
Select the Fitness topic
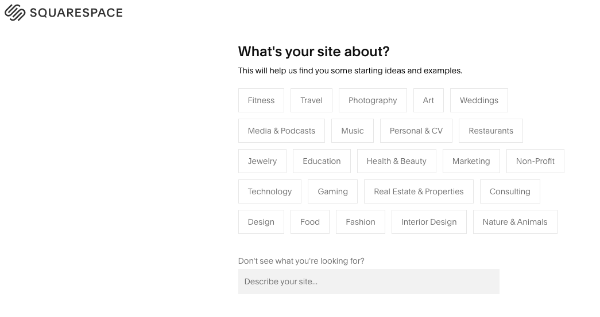pos(261,100)
